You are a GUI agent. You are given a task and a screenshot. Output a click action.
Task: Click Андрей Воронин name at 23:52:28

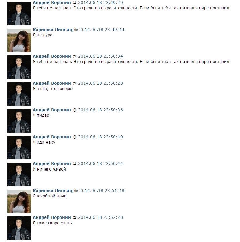click(x=52, y=217)
